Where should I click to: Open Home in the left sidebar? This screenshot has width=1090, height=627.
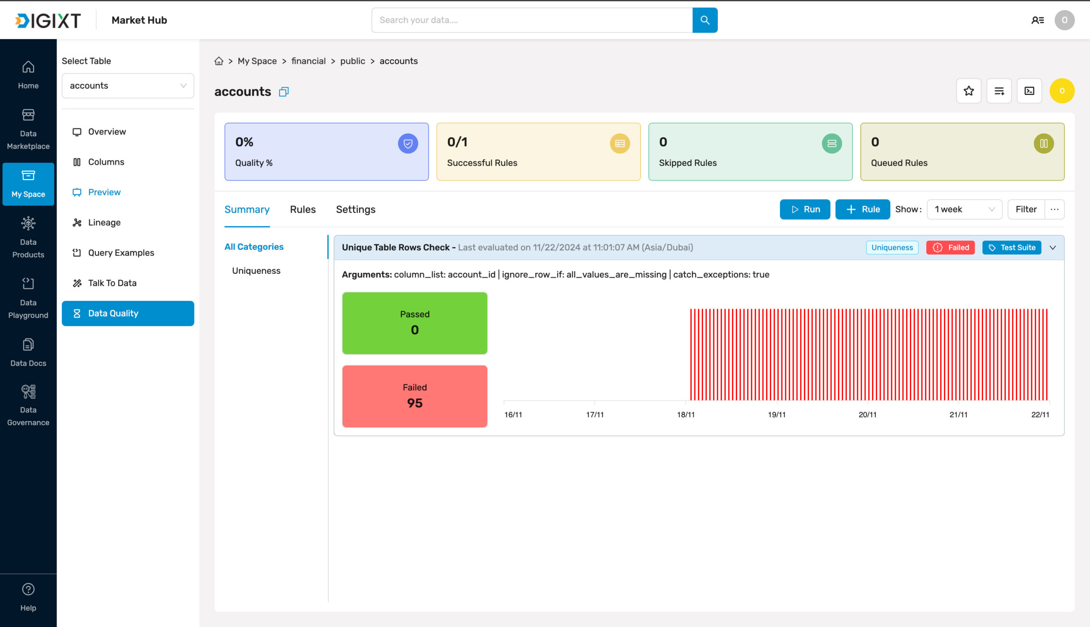click(28, 75)
